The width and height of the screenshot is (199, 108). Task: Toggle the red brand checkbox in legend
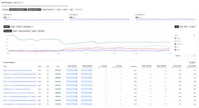pyautogui.click(x=175, y=44)
